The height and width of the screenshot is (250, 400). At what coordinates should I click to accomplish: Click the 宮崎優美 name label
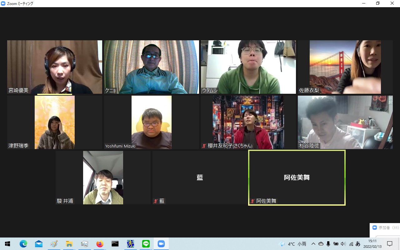[x=18, y=90]
